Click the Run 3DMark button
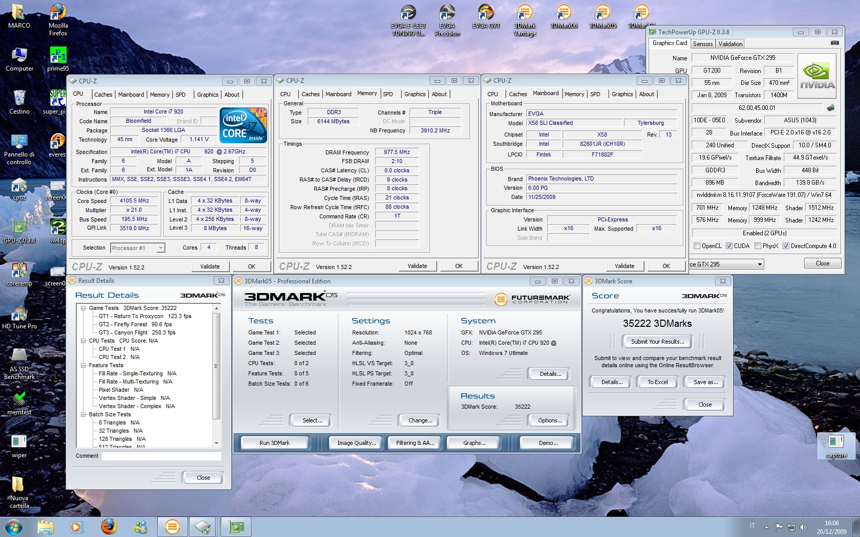The image size is (860, 537). (274, 443)
